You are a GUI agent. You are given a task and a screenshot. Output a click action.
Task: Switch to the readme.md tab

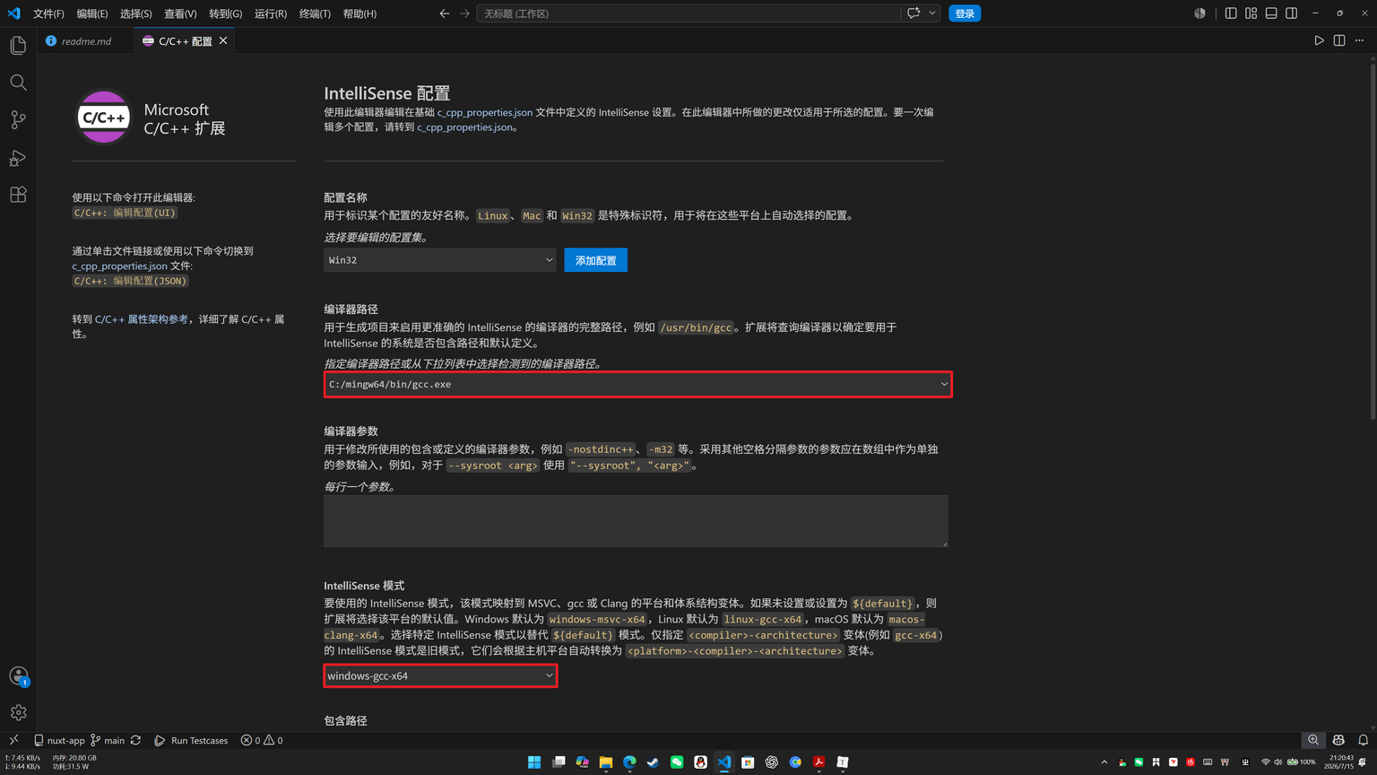tap(86, 41)
